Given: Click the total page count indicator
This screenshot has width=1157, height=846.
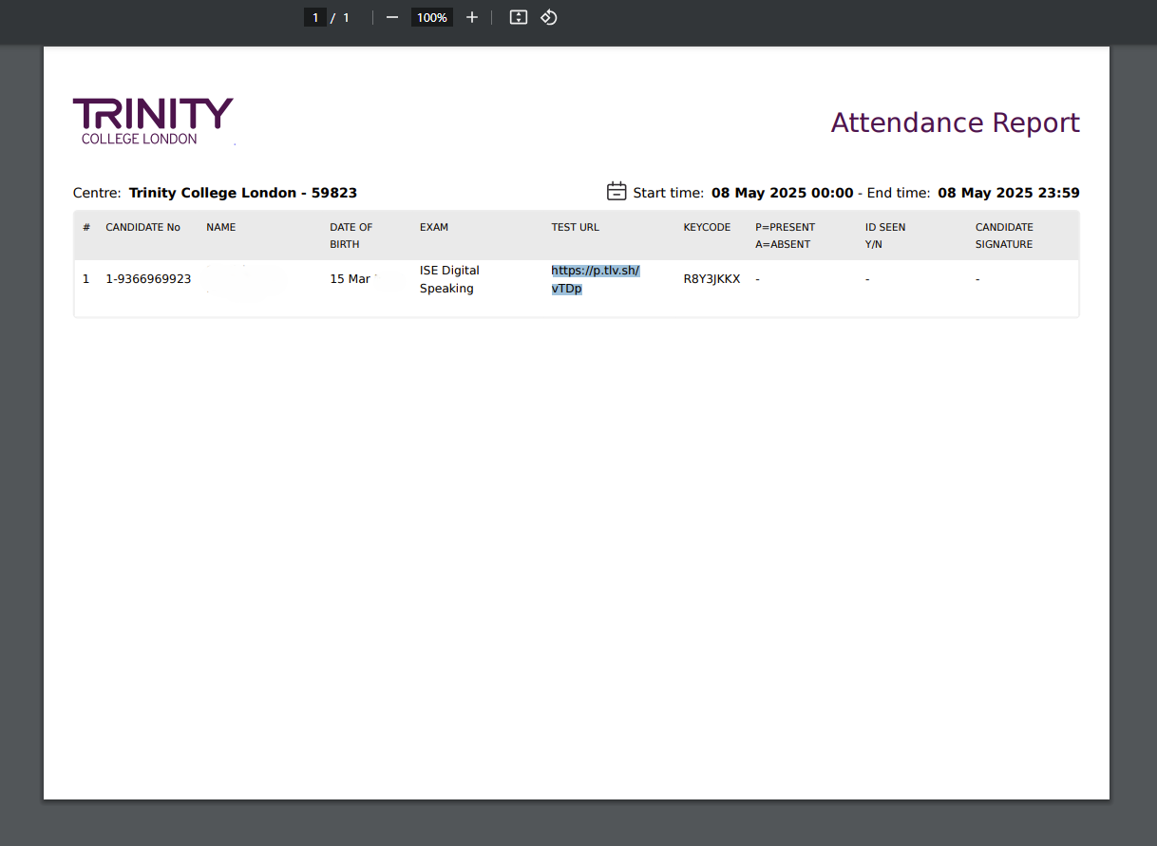Looking at the screenshot, I should coord(346,17).
